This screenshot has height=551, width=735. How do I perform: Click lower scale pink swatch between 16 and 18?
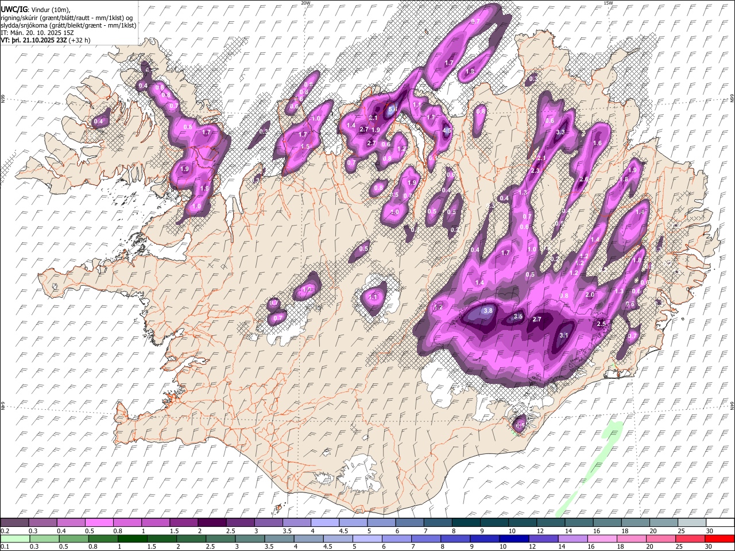tap(602, 538)
